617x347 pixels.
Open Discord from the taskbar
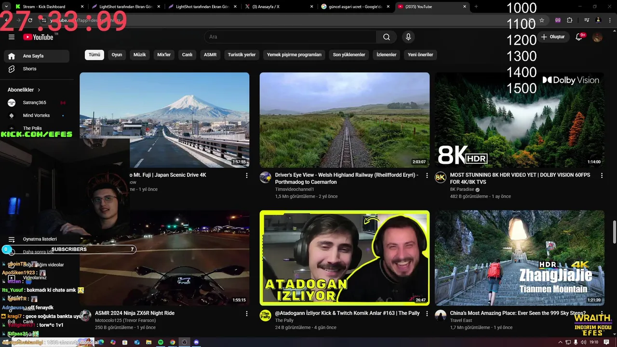click(196, 342)
